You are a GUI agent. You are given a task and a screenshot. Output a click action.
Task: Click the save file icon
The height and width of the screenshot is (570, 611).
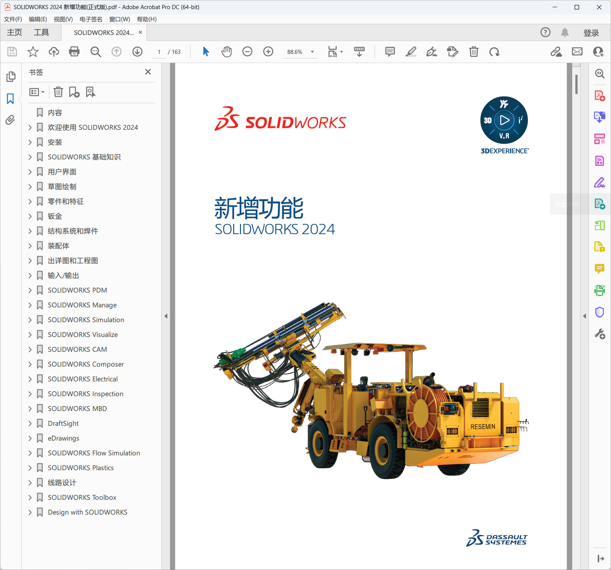tap(12, 52)
